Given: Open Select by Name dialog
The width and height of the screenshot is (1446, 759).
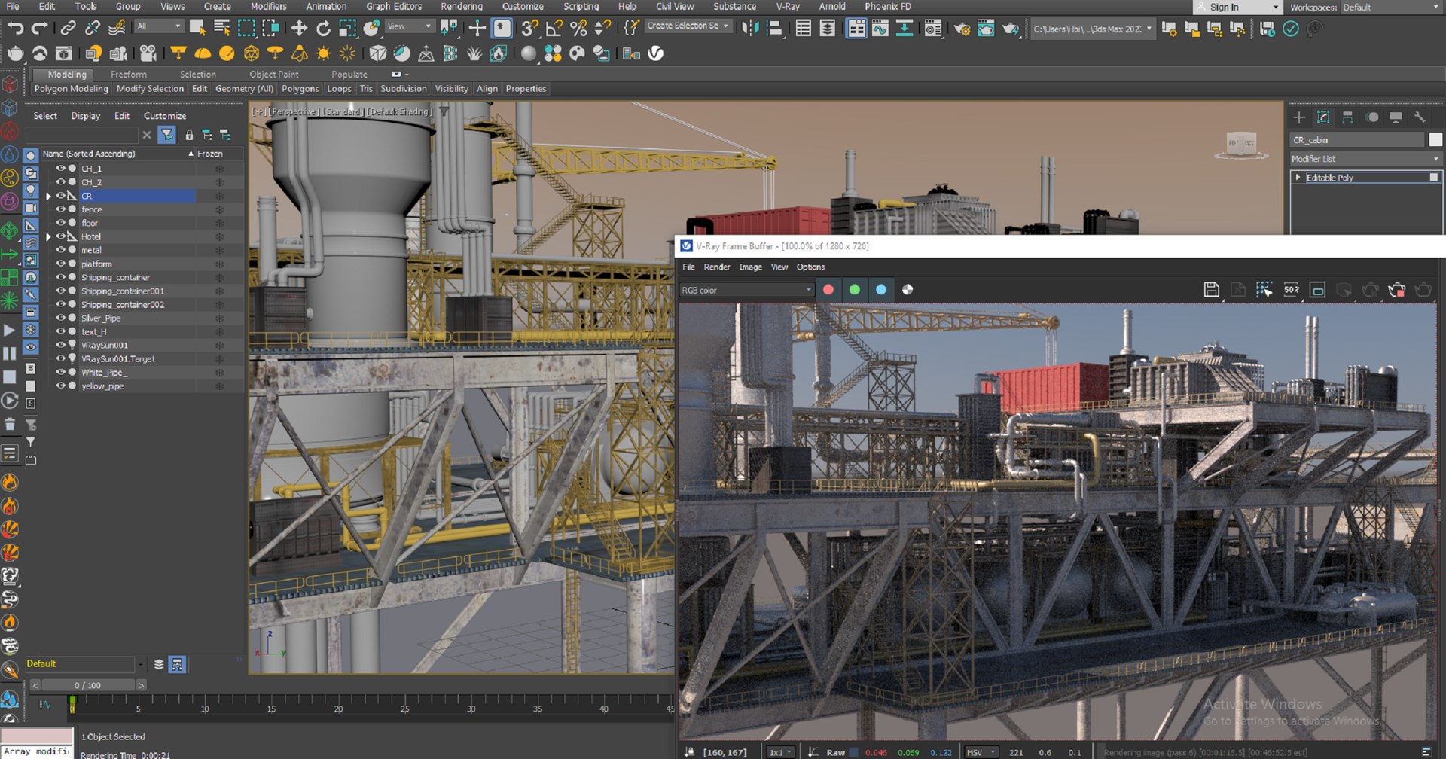Looking at the screenshot, I should click(x=222, y=29).
